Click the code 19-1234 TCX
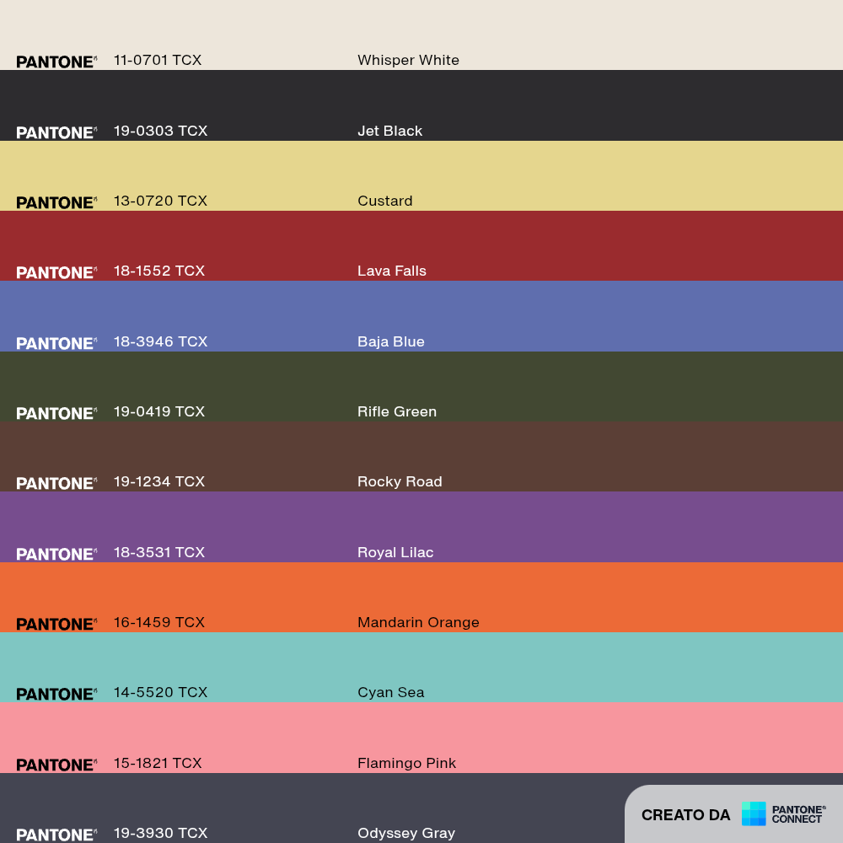This screenshot has width=843, height=843. tap(159, 481)
